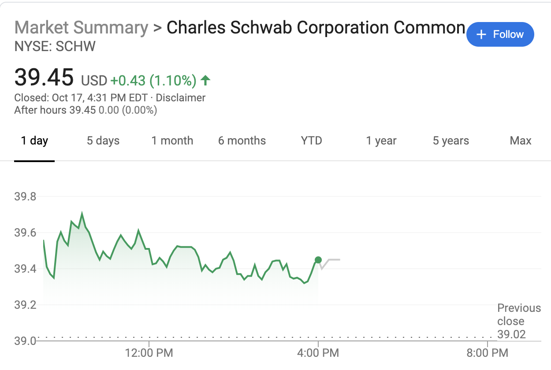Click the plus icon in the Follow button
The height and width of the screenshot is (370, 551).
click(x=480, y=34)
